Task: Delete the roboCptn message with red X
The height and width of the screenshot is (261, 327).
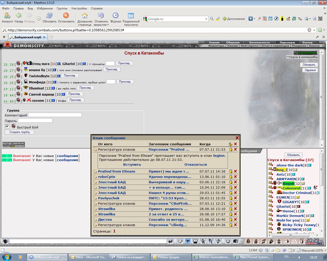Action: click(x=236, y=177)
